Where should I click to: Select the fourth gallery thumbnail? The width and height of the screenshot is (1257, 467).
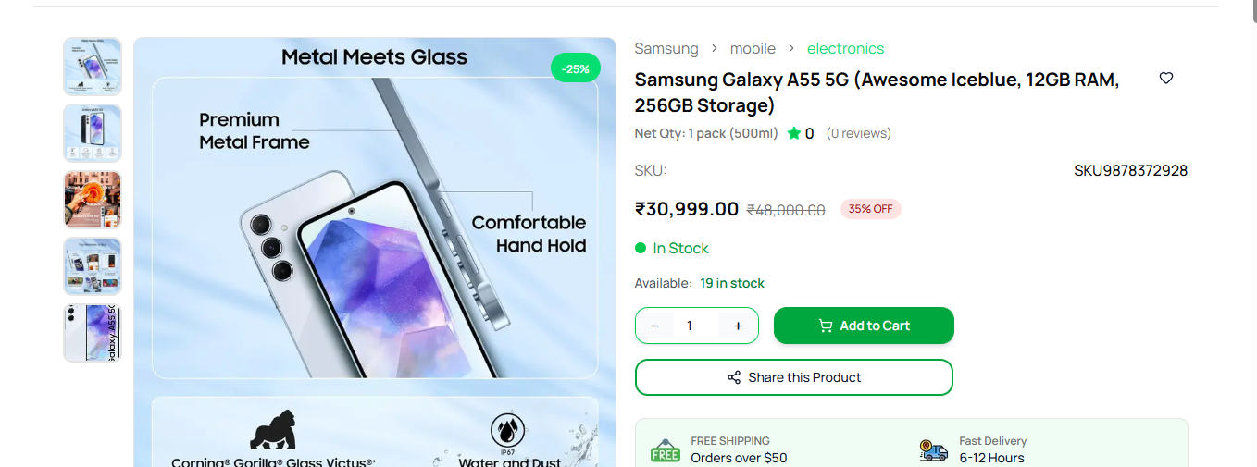(93, 266)
